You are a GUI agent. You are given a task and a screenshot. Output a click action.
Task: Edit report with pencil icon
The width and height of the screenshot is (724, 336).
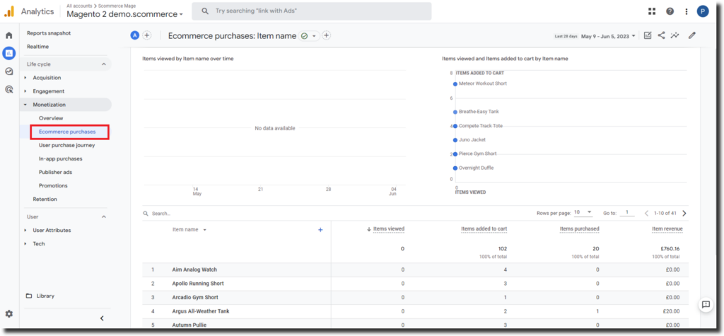point(691,35)
